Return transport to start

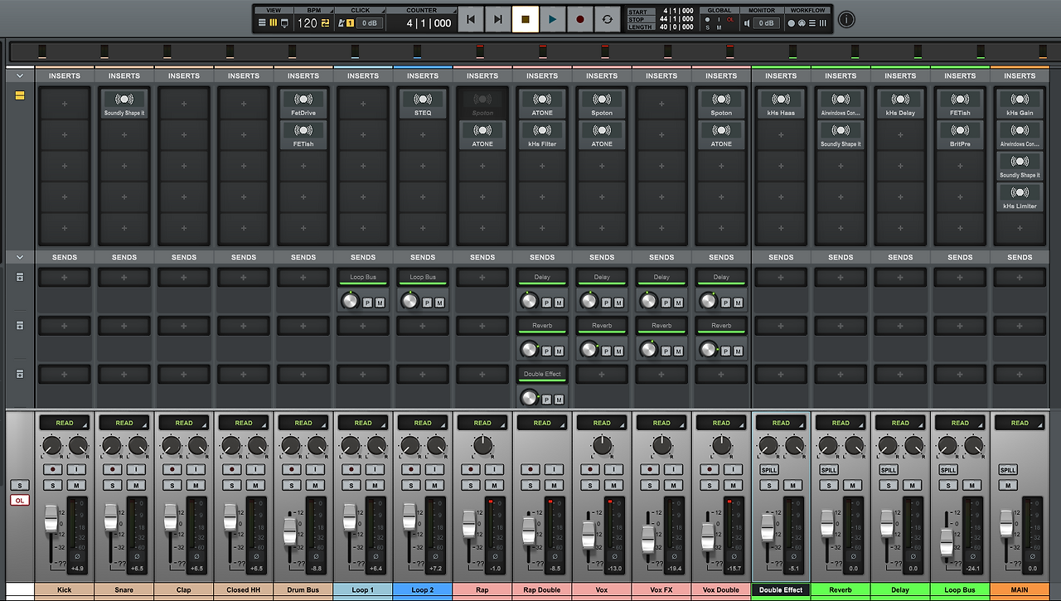point(471,19)
